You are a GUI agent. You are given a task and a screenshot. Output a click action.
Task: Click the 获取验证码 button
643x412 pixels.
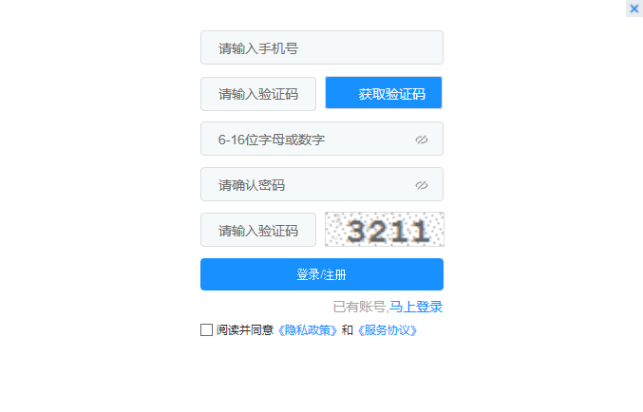(x=384, y=93)
